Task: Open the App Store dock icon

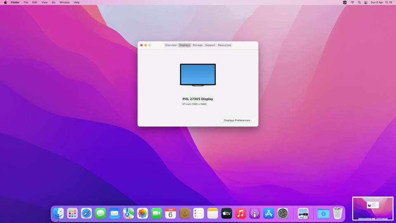Action: [x=269, y=213]
